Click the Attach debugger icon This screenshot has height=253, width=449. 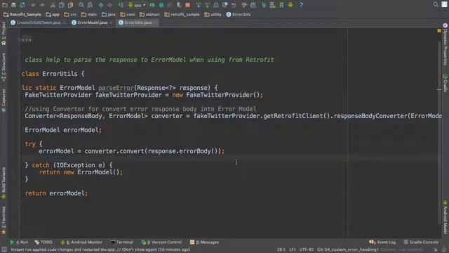(x=179, y=5)
